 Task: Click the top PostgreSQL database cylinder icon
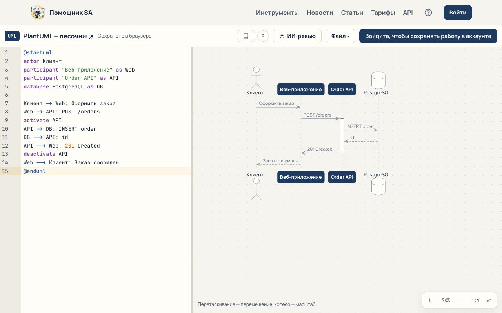(x=378, y=80)
